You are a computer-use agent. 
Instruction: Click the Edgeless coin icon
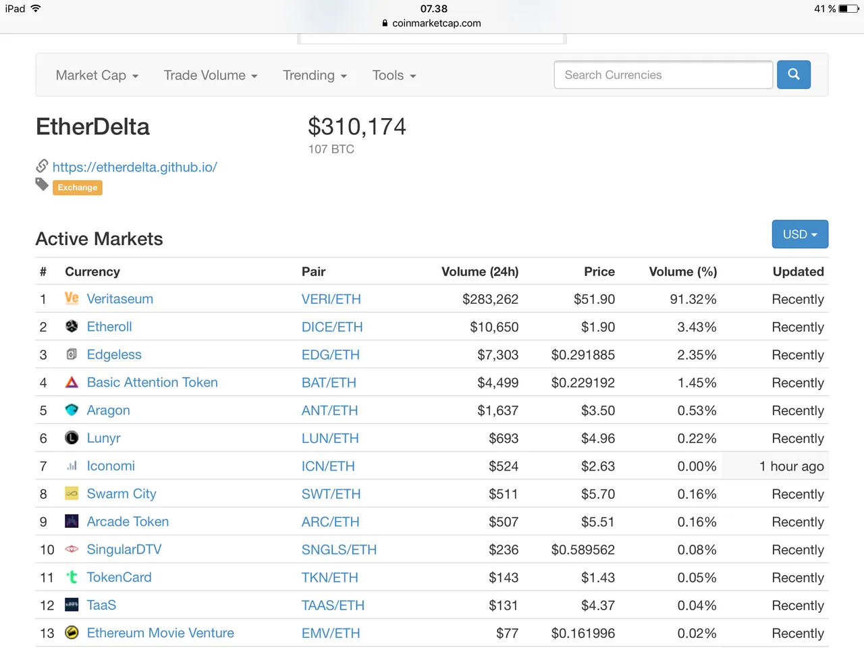pyautogui.click(x=72, y=354)
